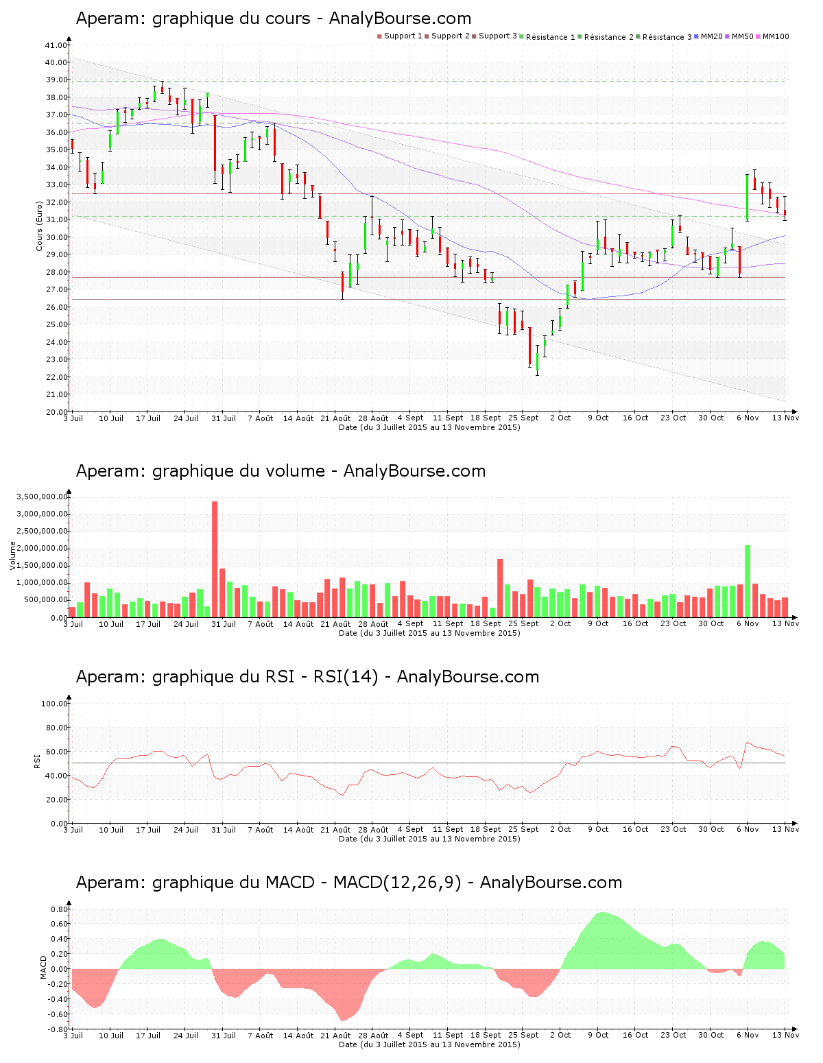Image resolution: width=823 pixels, height=1063 pixels.
Task: Click the Résistance 1 legend entry
Action: 550,37
